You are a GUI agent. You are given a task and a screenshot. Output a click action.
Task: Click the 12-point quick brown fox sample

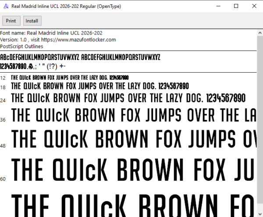coord(70,78)
